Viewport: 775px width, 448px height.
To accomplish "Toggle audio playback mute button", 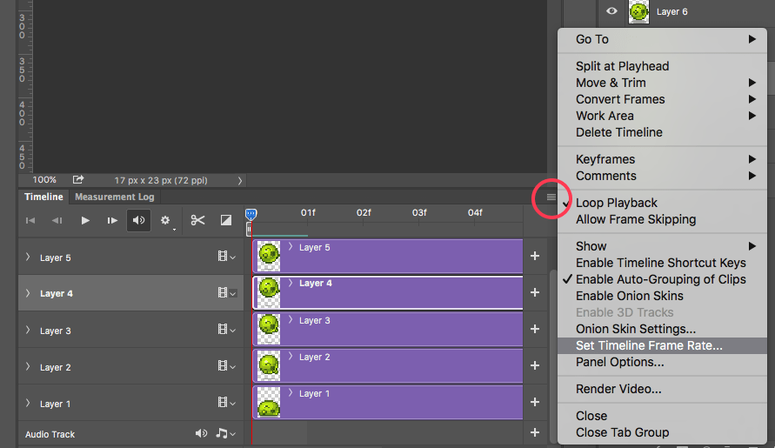I will coord(138,221).
